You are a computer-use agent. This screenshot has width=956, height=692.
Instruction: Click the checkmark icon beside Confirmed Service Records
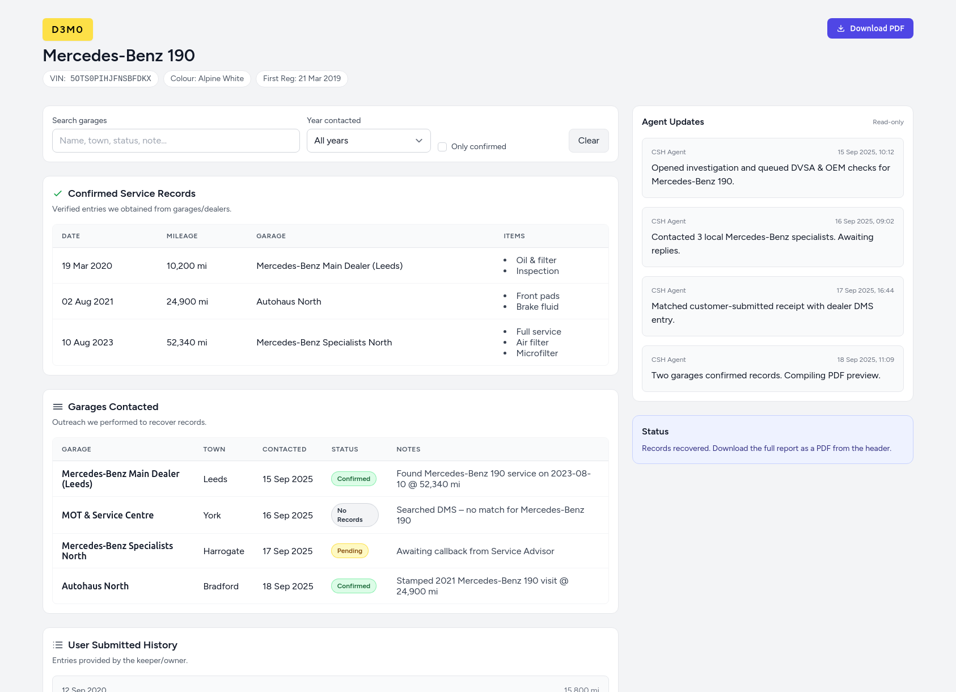tap(57, 193)
